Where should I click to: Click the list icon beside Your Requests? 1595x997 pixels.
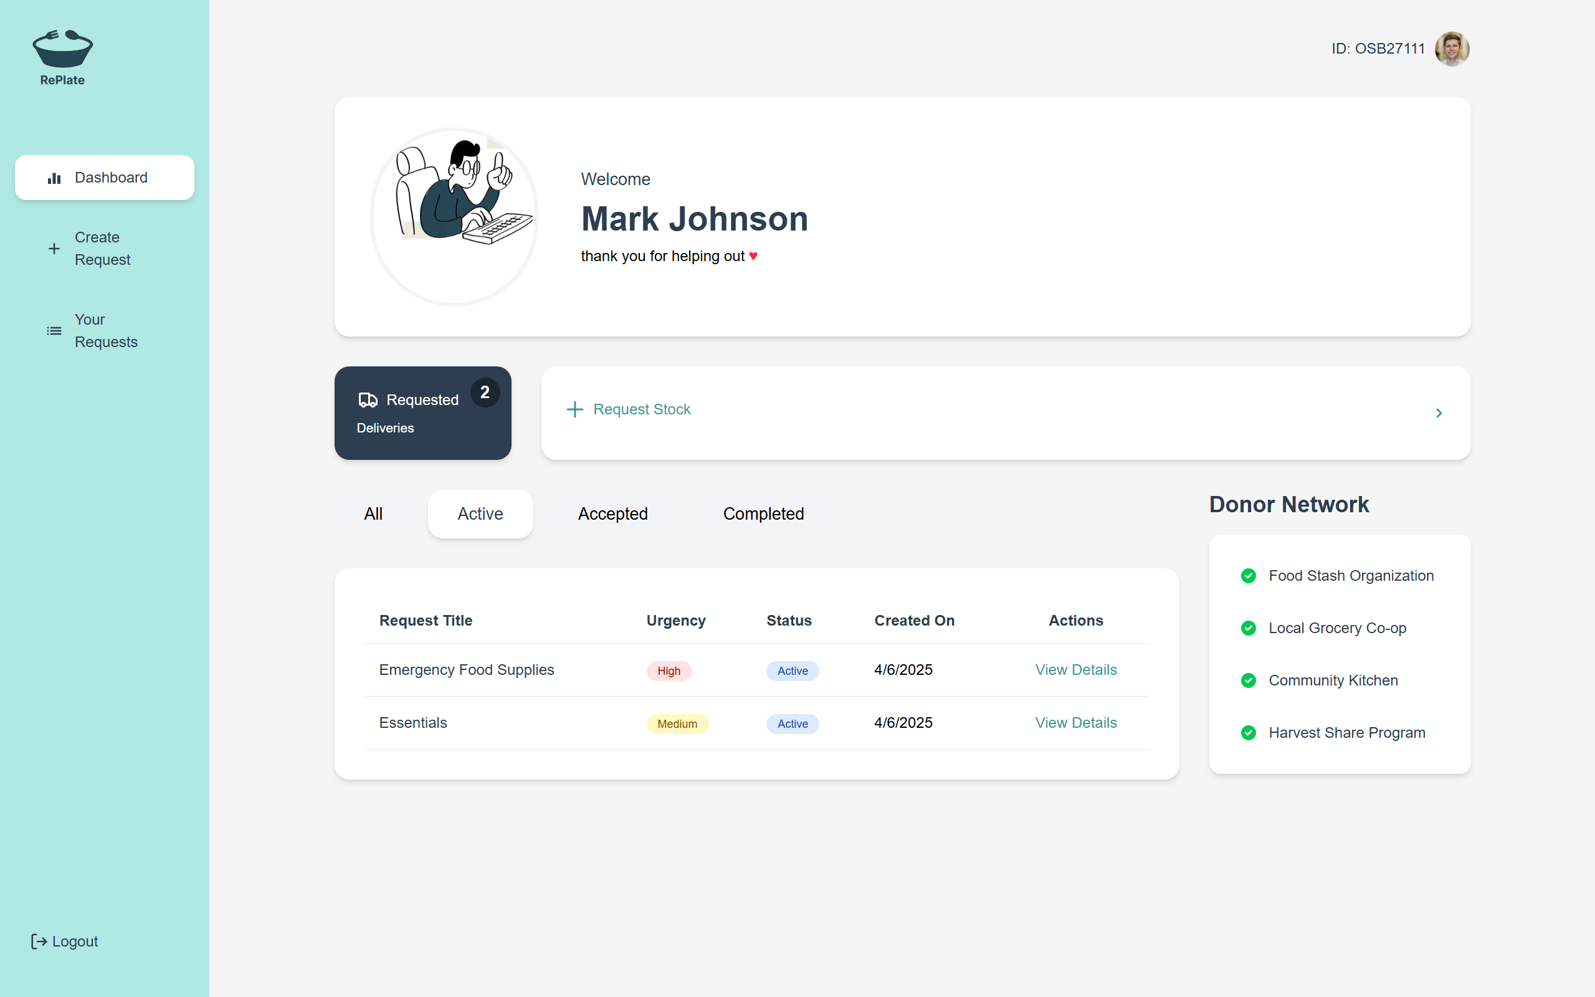tap(54, 331)
